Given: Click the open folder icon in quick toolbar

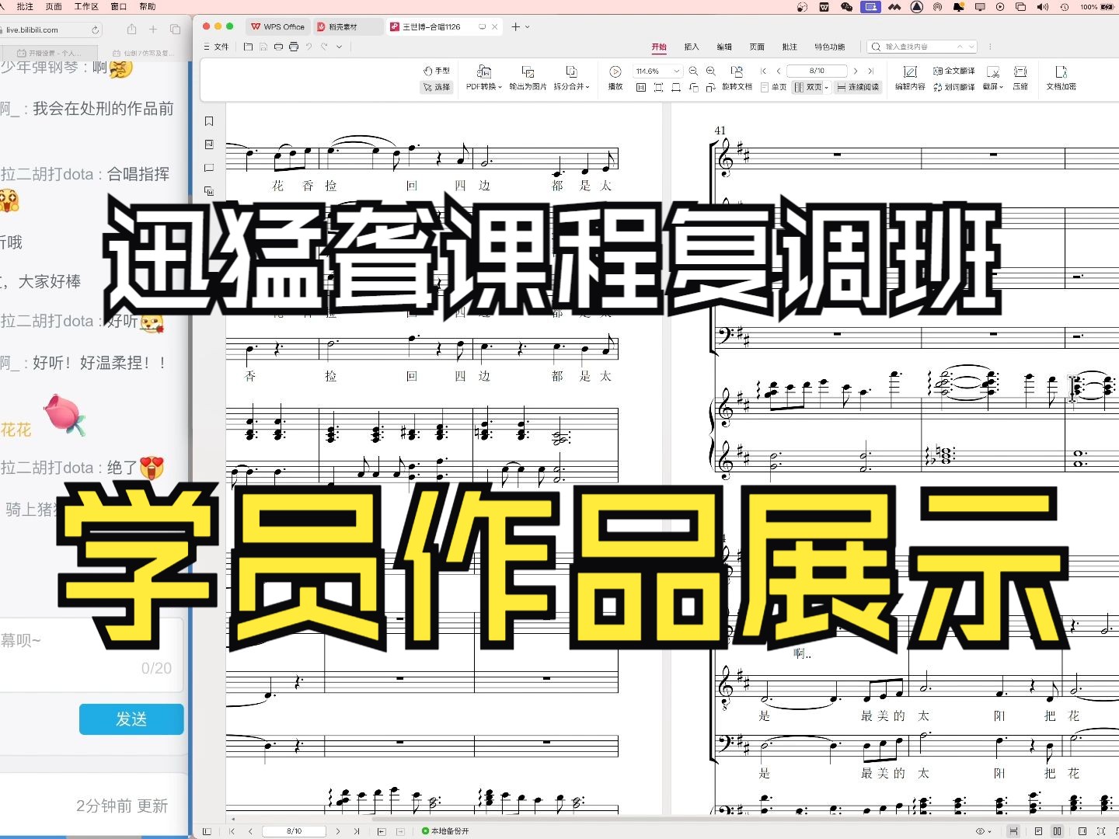Looking at the screenshot, I should point(249,47).
